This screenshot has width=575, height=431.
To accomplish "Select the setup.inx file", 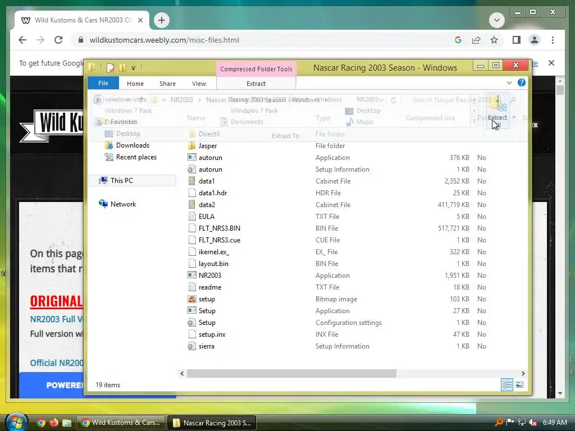I will coord(212,334).
